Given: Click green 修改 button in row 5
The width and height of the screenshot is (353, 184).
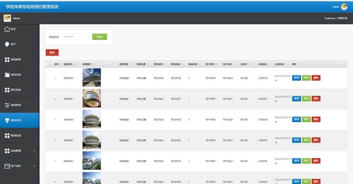Looking at the screenshot, I should click(306, 161).
